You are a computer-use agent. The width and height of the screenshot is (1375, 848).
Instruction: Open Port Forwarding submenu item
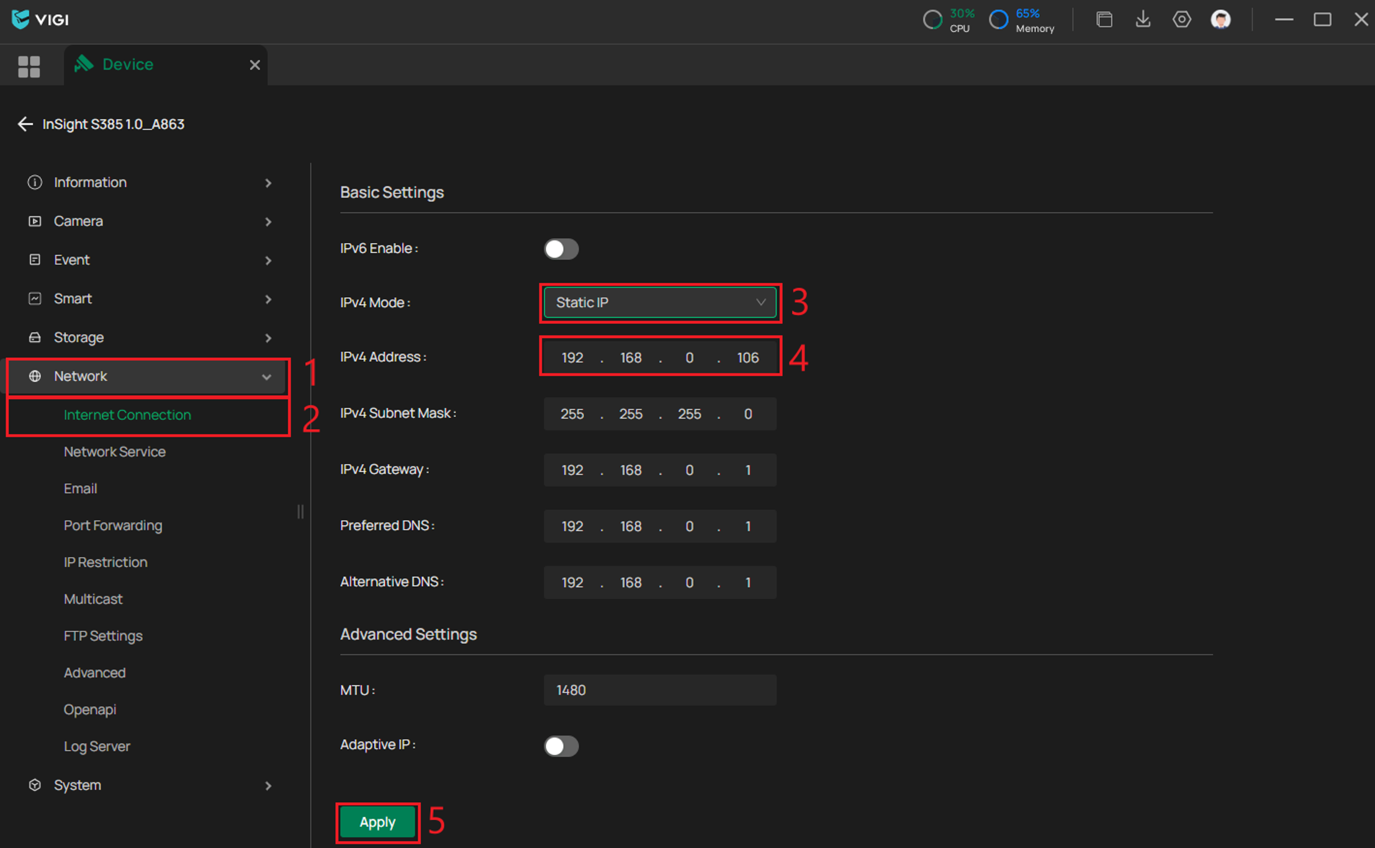[x=113, y=525]
